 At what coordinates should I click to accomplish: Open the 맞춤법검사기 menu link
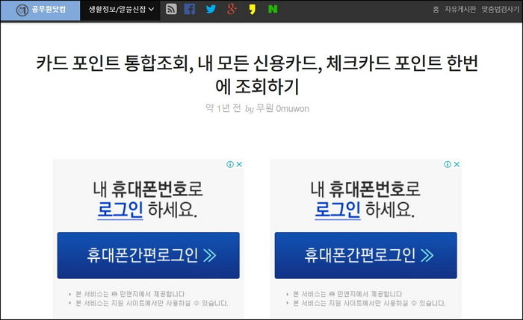point(501,9)
